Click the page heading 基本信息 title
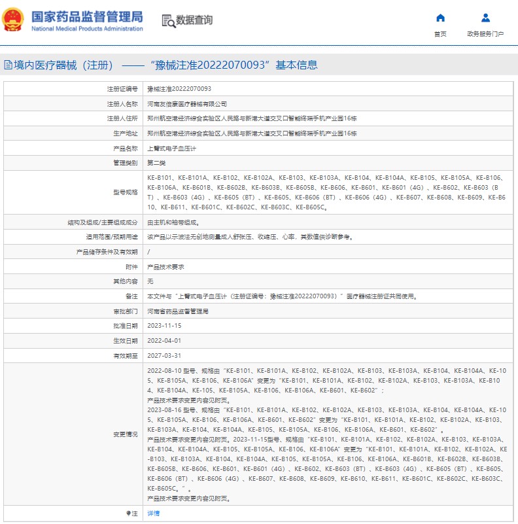The height and width of the screenshot is (524, 518). pyautogui.click(x=296, y=65)
